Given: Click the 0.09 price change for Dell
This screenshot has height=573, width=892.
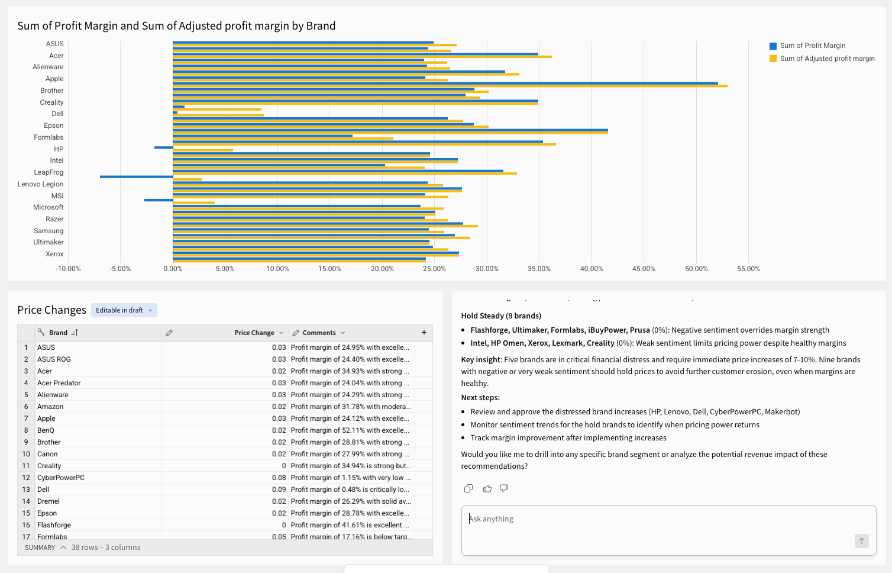Looking at the screenshot, I should pyautogui.click(x=225, y=490).
